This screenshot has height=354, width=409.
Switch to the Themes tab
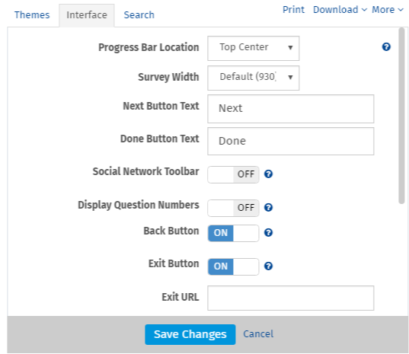(x=32, y=15)
